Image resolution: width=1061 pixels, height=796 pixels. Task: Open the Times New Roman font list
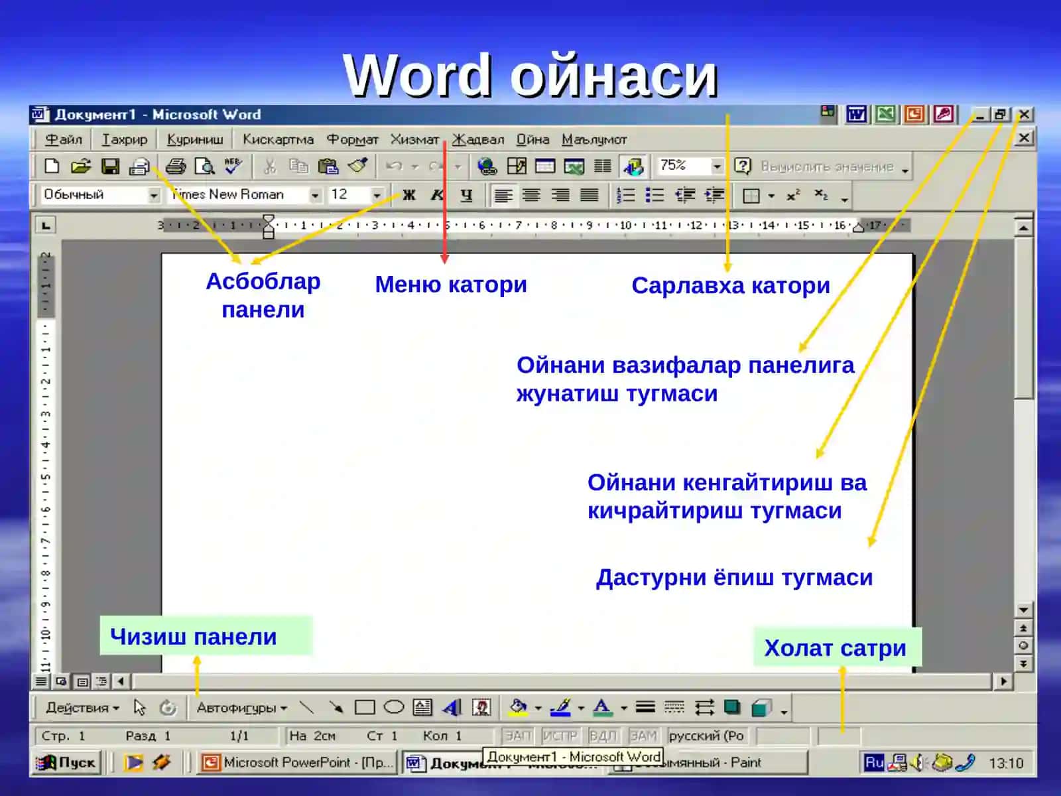(316, 196)
